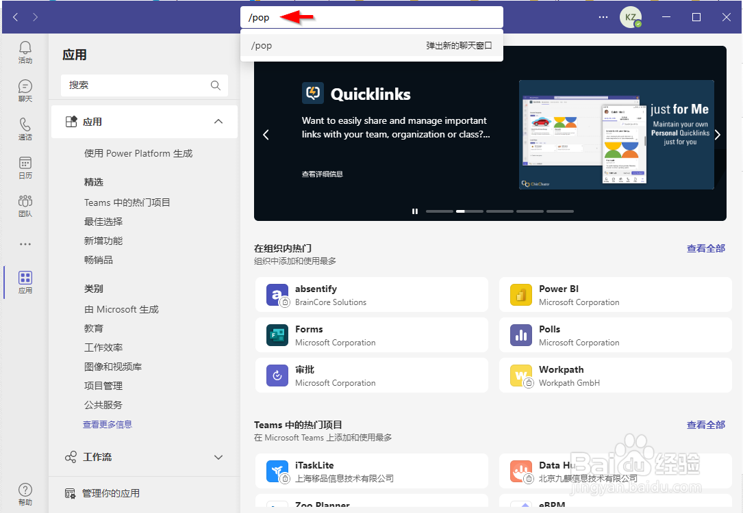Viewport: 743px width, 513px height.
Task: Collapse the 应用 section chevron
Action: tap(218, 122)
